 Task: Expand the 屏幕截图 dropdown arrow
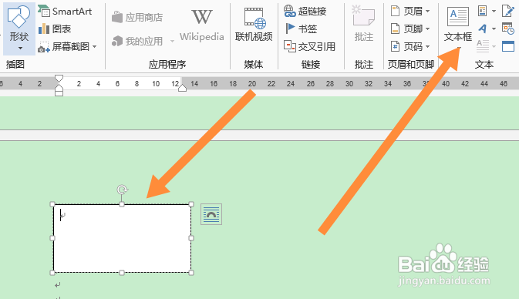[95, 47]
